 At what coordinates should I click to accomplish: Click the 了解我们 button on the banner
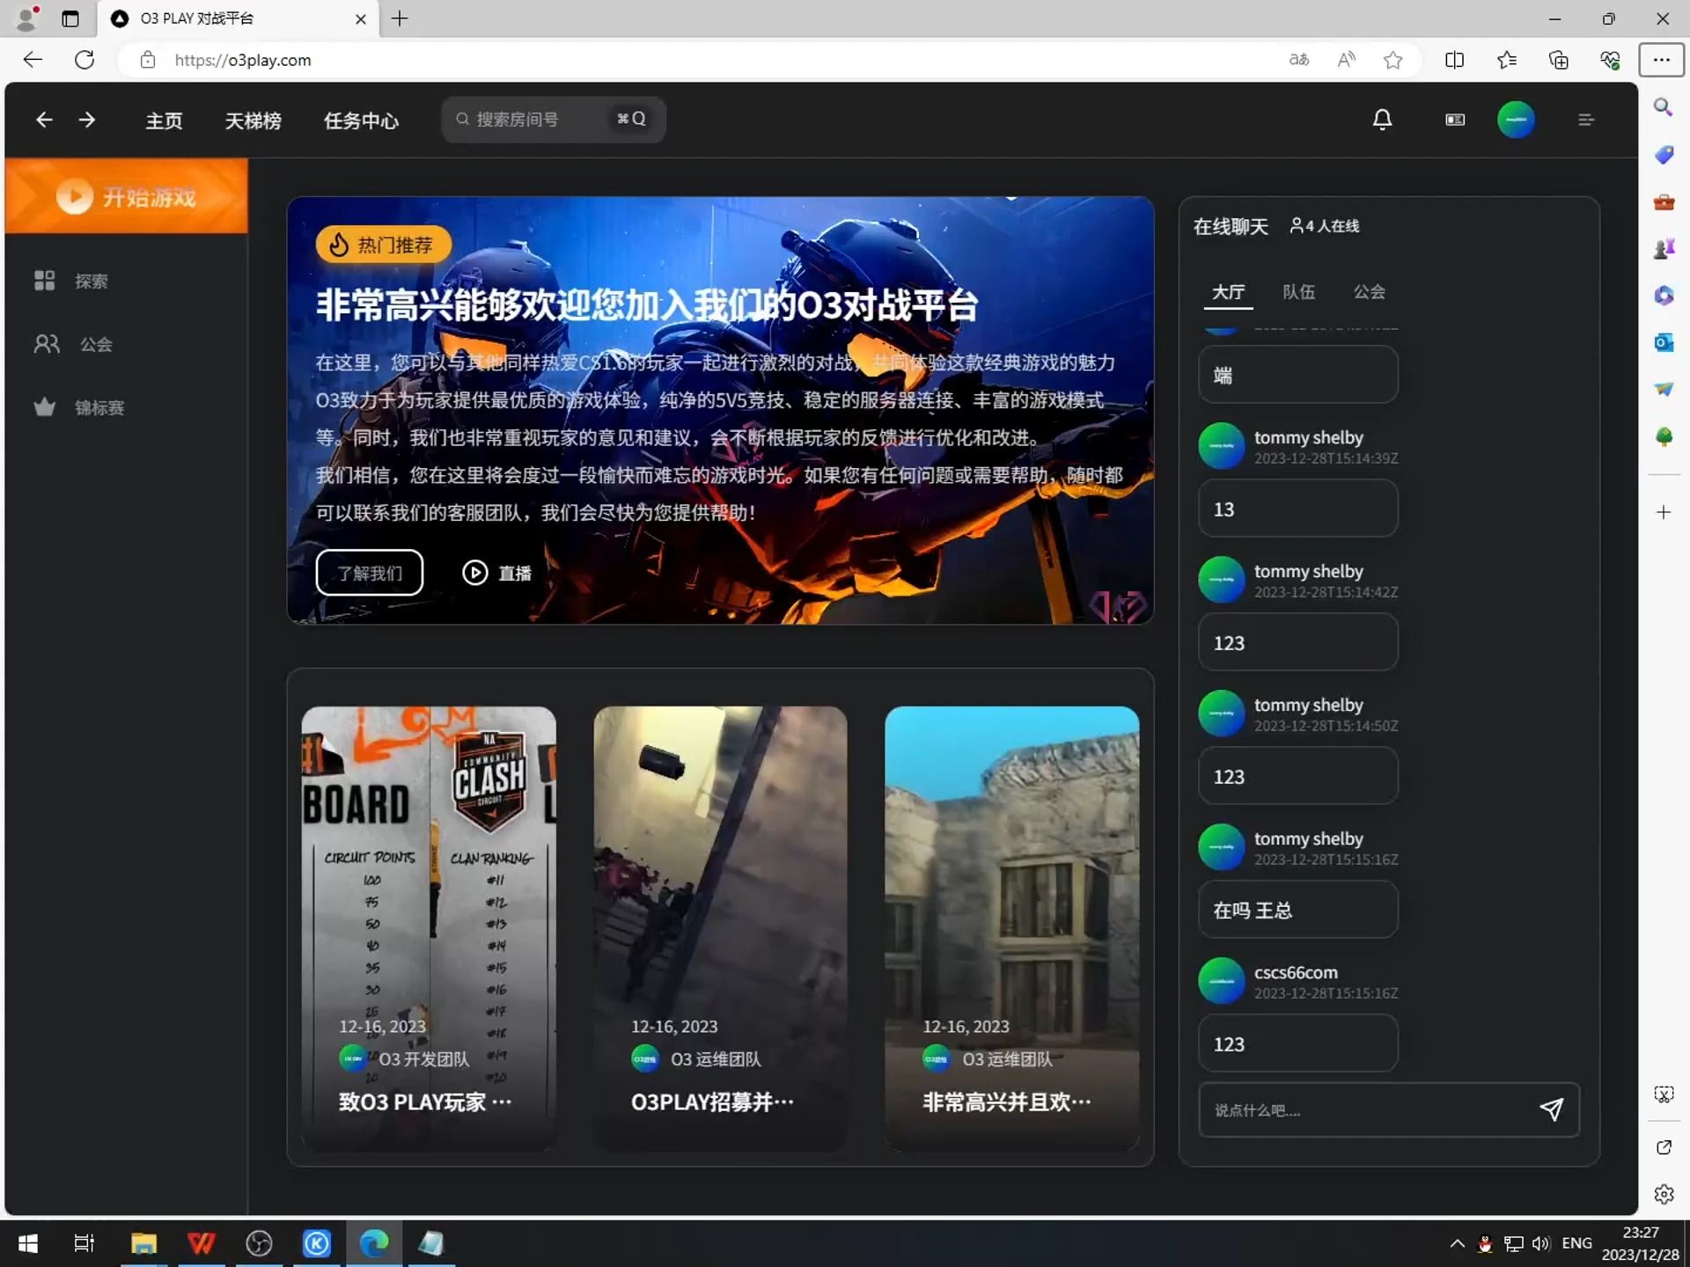369,573
